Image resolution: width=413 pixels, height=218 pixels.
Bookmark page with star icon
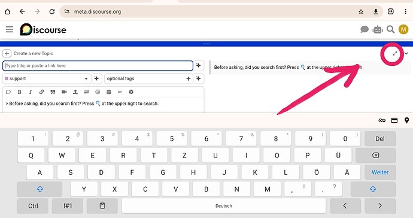[x=361, y=11]
